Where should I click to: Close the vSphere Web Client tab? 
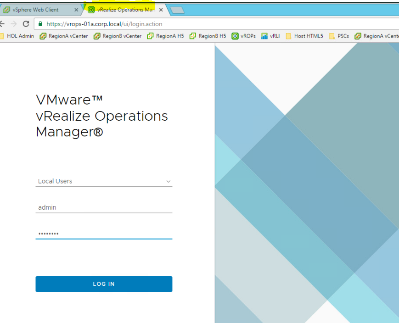click(76, 10)
